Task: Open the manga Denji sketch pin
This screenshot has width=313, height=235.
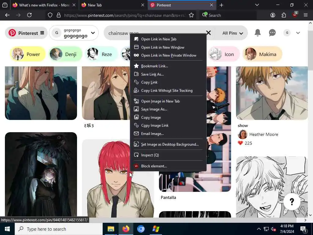Action: point(272,187)
